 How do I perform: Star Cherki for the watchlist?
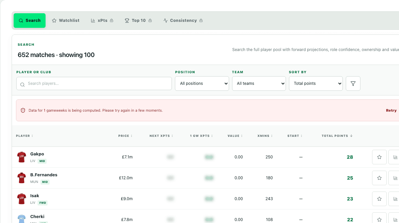(x=379, y=219)
